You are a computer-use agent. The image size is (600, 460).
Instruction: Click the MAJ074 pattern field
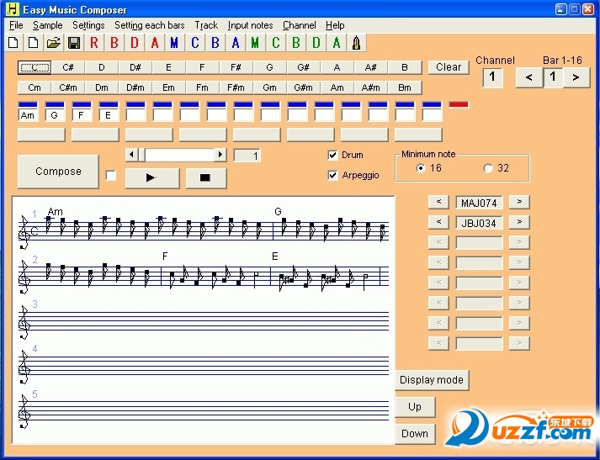click(479, 203)
